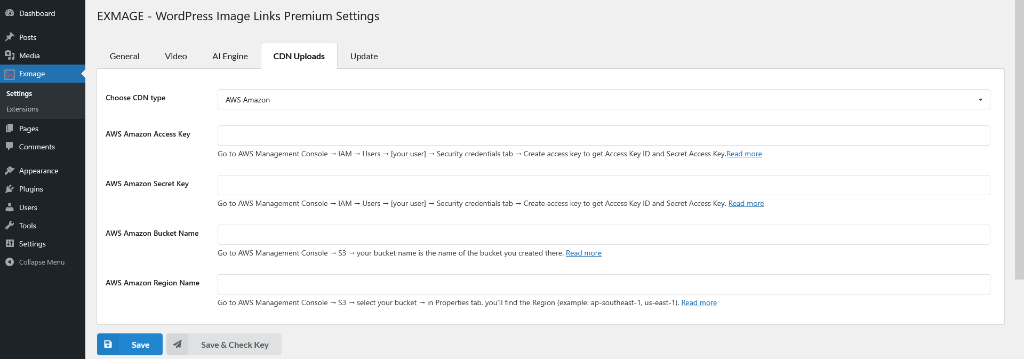The height and width of the screenshot is (359, 1024).
Task: Open the AI Engine tab
Action: [230, 56]
